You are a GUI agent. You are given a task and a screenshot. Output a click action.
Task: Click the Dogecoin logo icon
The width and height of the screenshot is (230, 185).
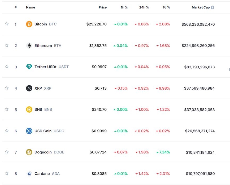point(29,152)
